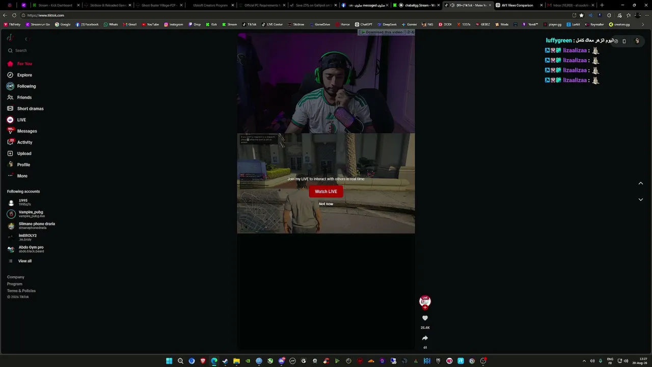Click the Watch LIVE button
The width and height of the screenshot is (652, 367).
point(326,192)
